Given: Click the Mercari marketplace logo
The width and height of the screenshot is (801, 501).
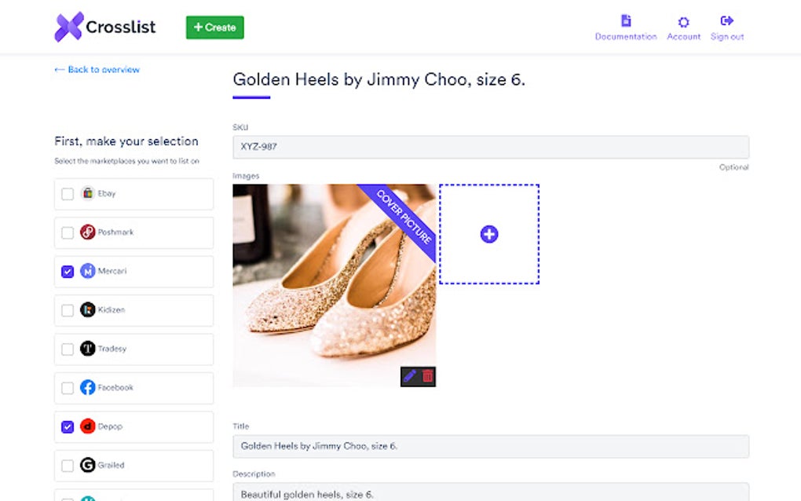Looking at the screenshot, I should pyautogui.click(x=88, y=271).
